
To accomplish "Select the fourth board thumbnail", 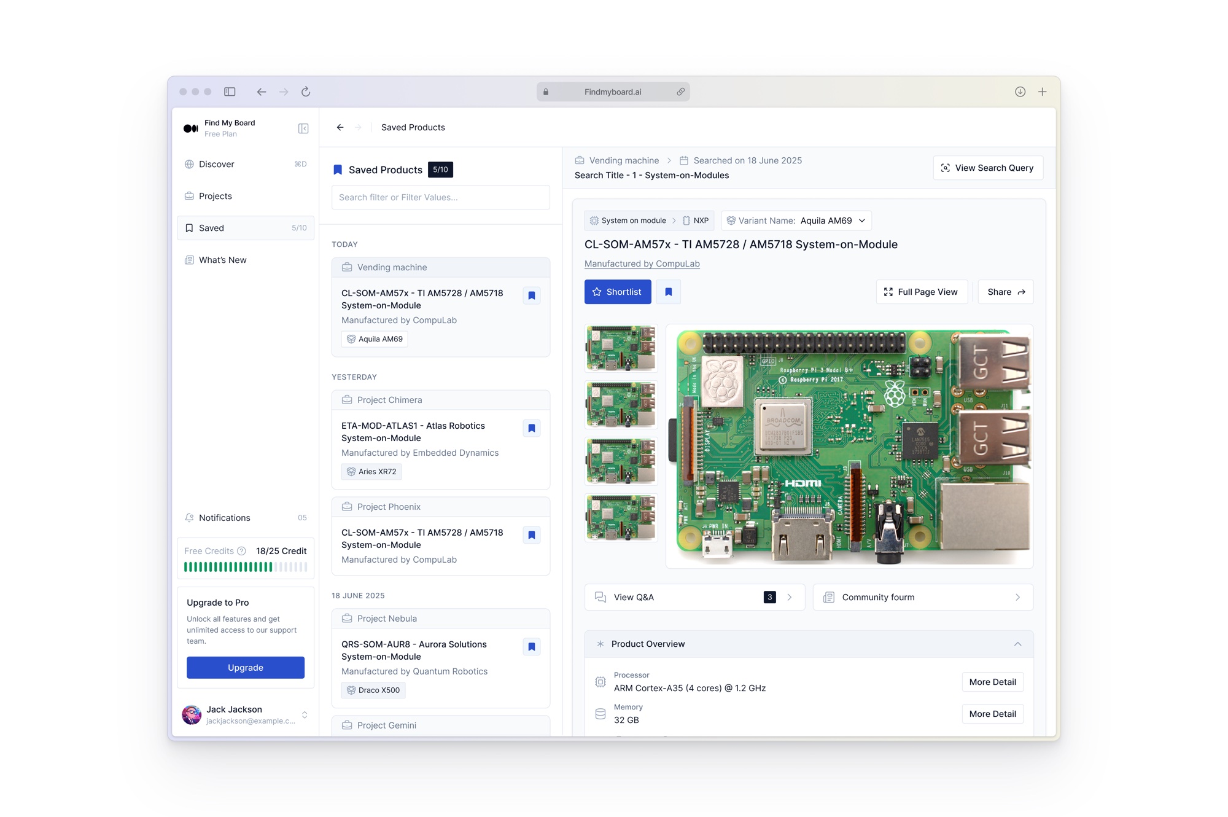I will point(621,518).
